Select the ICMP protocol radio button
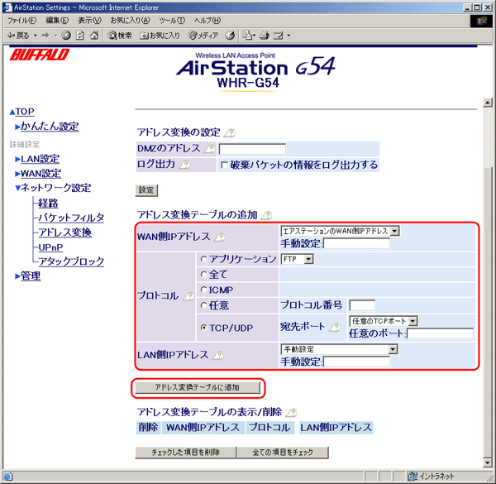This screenshot has width=496, height=484. 203,290
